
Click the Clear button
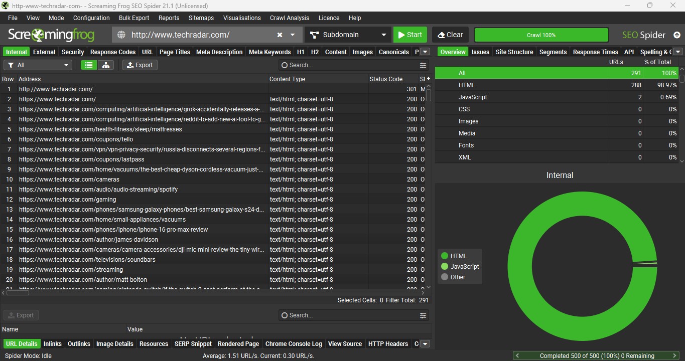[x=450, y=35]
